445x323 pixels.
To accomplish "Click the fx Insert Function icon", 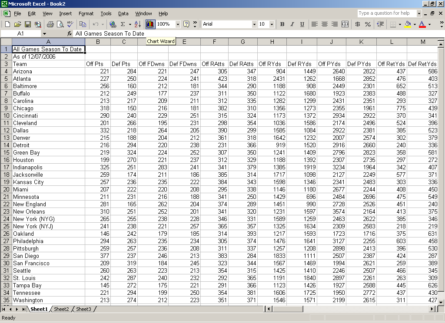I will [70, 34].
